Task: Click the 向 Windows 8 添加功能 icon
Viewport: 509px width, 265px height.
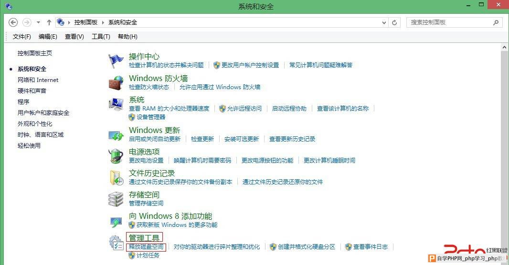Action: point(116,222)
